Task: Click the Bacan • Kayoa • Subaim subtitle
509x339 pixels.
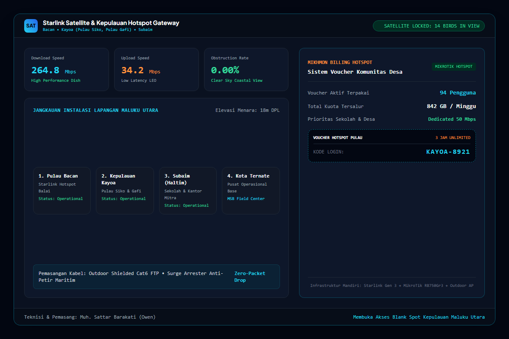Action: 98,30
